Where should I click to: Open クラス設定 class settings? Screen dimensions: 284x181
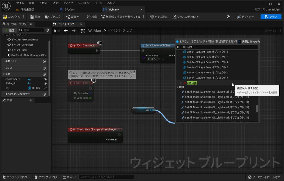[159, 17]
